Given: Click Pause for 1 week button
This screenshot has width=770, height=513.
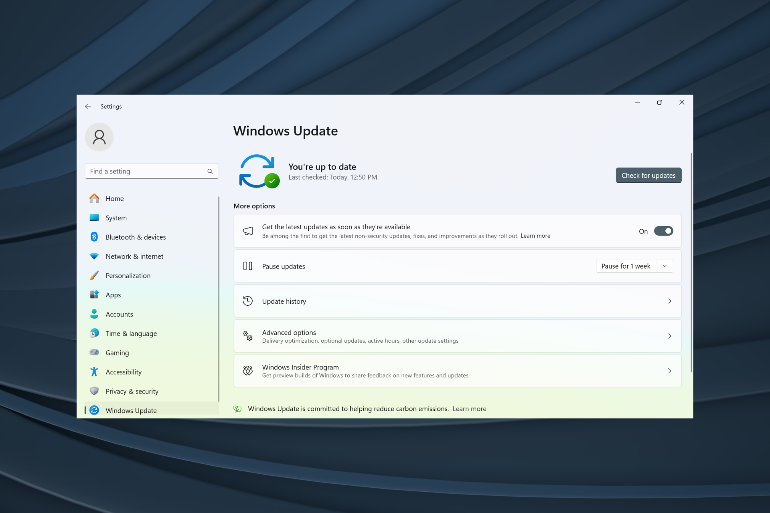Looking at the screenshot, I should [626, 266].
